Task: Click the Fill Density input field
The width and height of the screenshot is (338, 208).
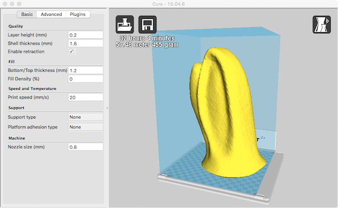Action: tap(86, 79)
